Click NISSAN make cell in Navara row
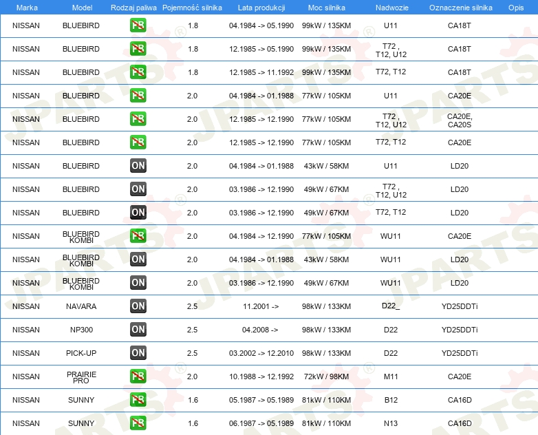The width and height of the screenshot is (538, 435). 26,306
